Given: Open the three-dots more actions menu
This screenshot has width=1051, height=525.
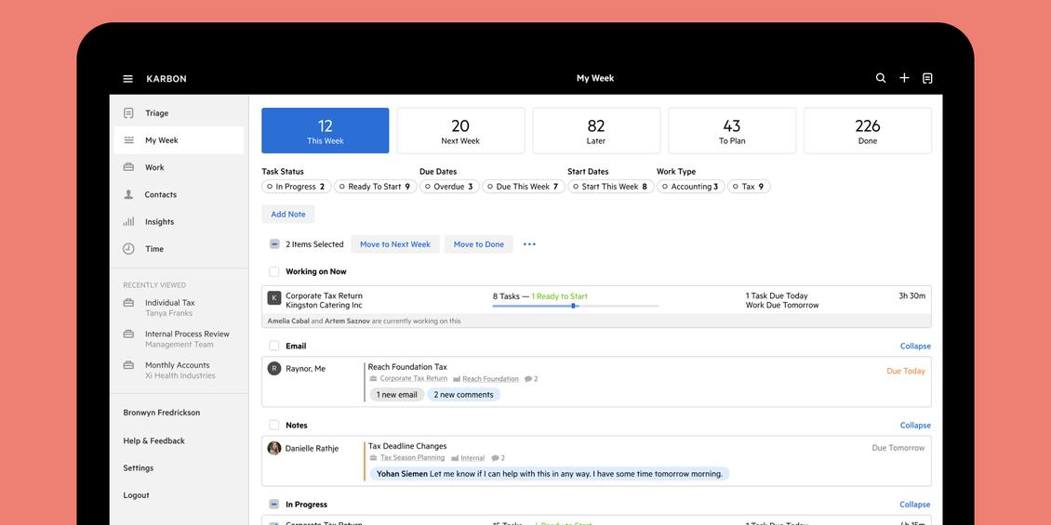Looking at the screenshot, I should tap(529, 244).
